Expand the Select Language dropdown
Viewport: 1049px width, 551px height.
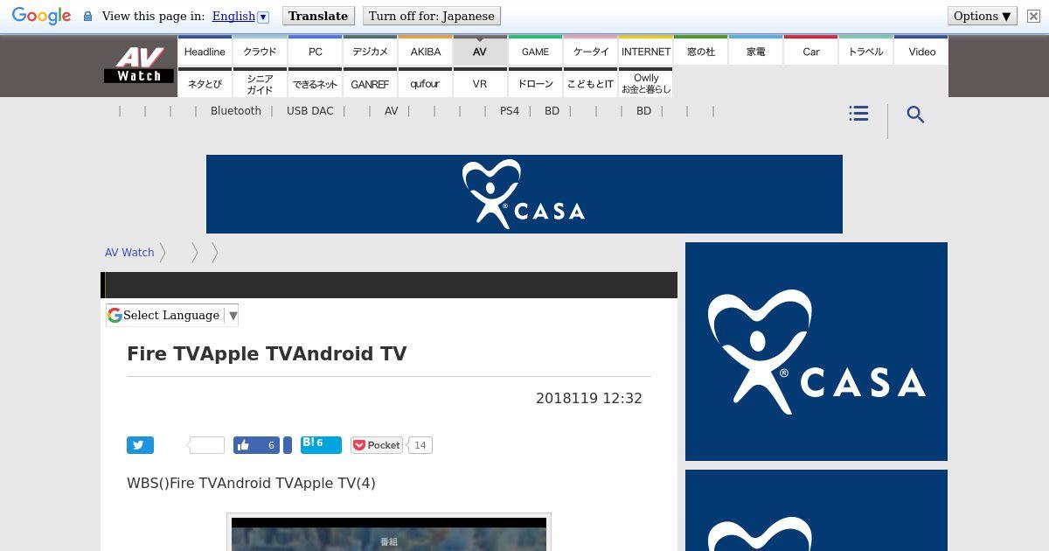click(172, 315)
